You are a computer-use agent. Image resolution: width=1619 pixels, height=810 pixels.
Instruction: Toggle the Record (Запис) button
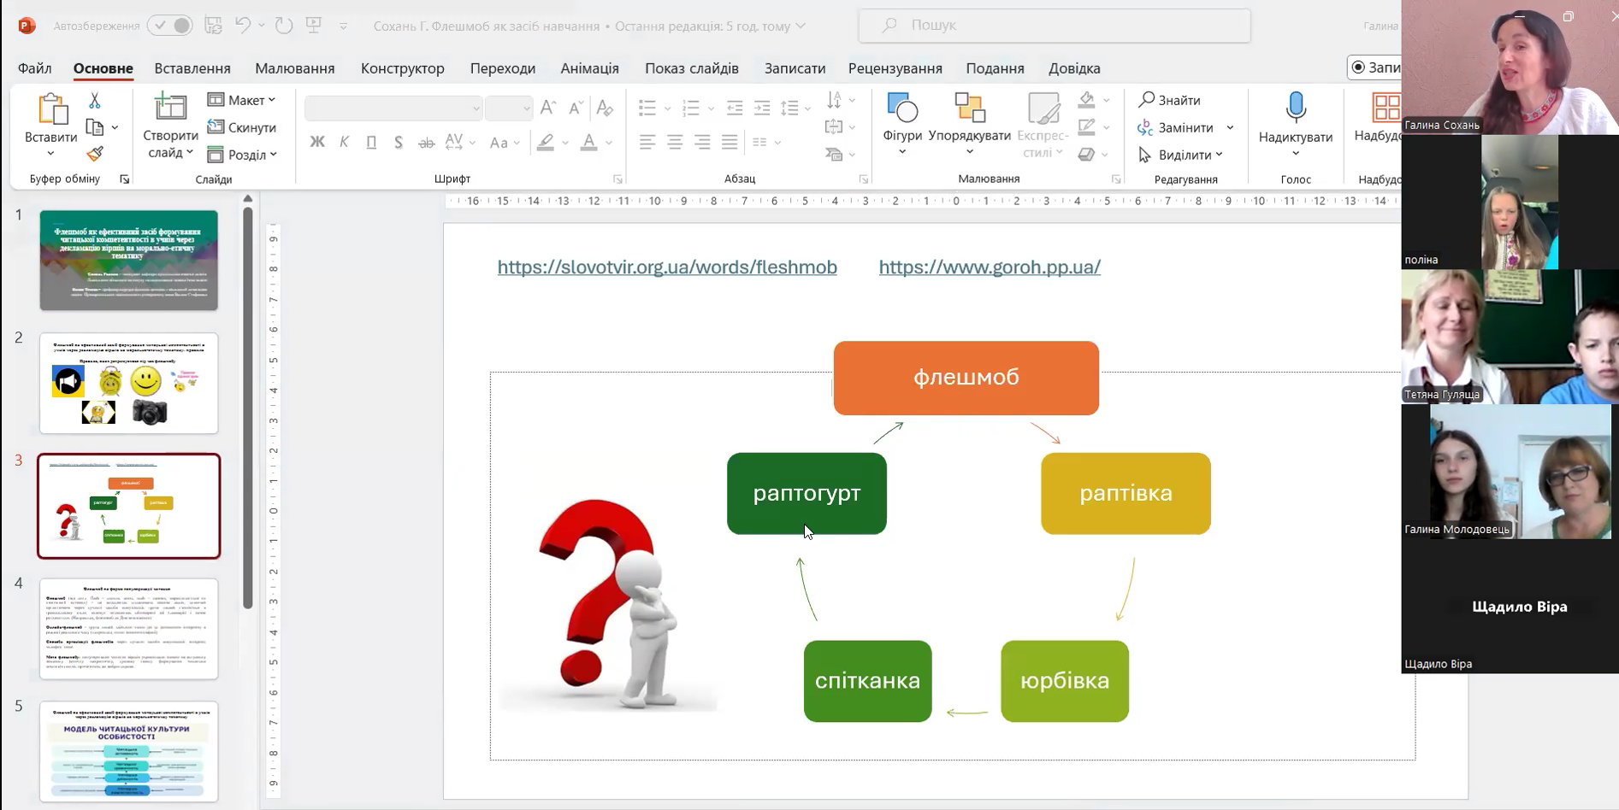[1374, 67]
